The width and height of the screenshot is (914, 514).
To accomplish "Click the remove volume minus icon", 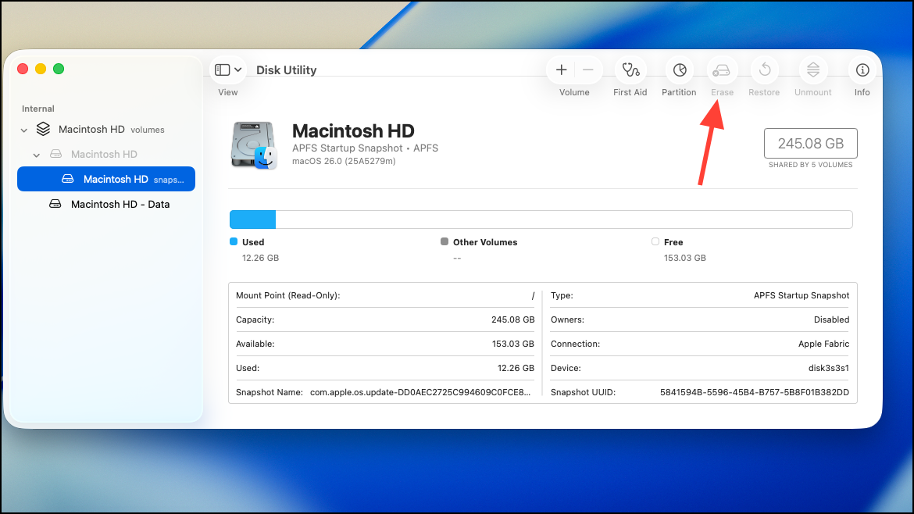I will click(x=587, y=70).
